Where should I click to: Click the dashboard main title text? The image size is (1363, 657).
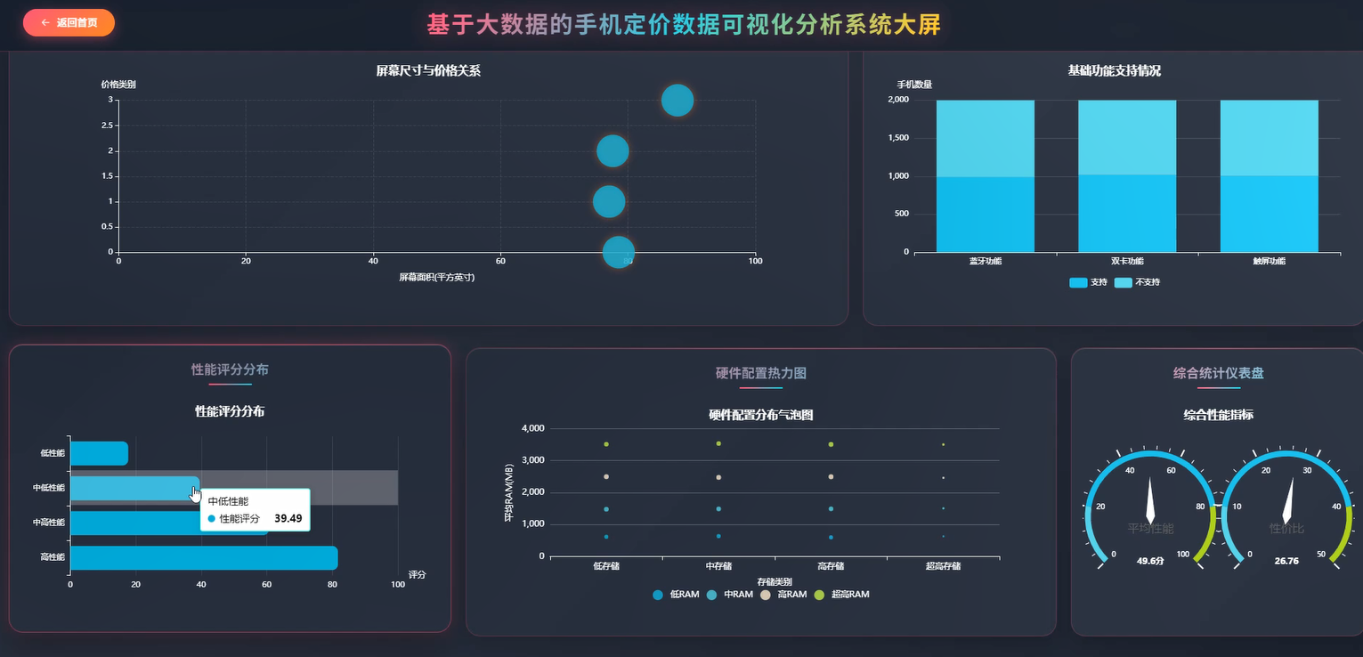pos(684,24)
